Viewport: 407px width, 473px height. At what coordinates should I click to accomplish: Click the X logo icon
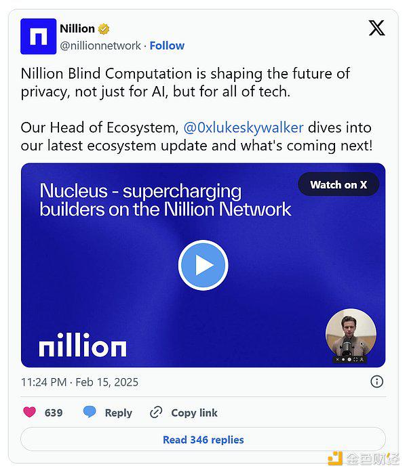click(376, 28)
